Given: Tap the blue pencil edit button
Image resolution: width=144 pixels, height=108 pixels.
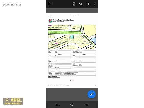Looking at the screenshot, I should (91, 94).
